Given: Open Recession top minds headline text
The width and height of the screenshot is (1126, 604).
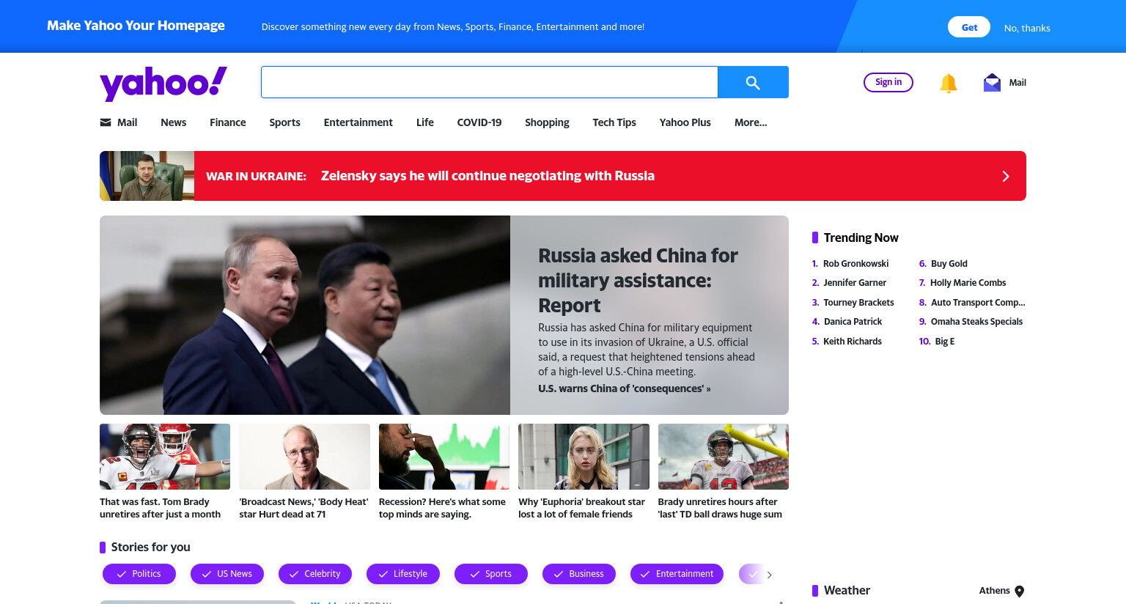Looking at the screenshot, I should pos(442,508).
